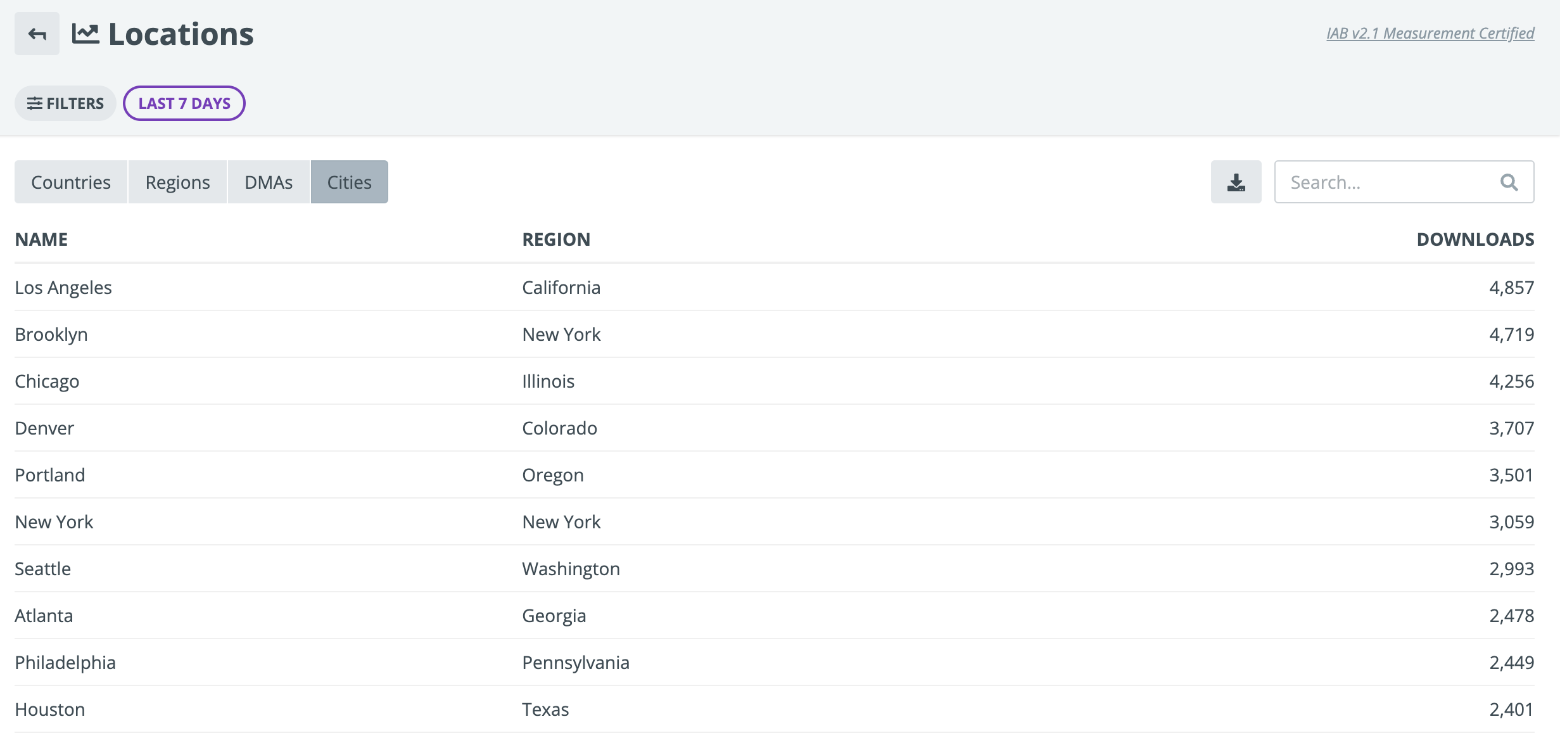1560x738 pixels.
Task: Click the Houston row
Action: point(774,709)
